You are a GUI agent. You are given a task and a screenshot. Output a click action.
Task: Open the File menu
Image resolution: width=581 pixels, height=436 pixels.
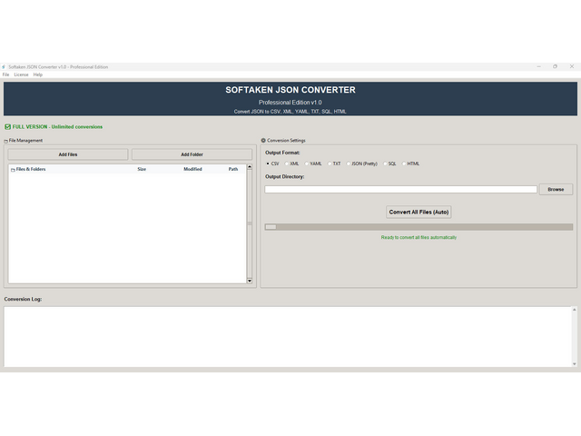[5, 74]
